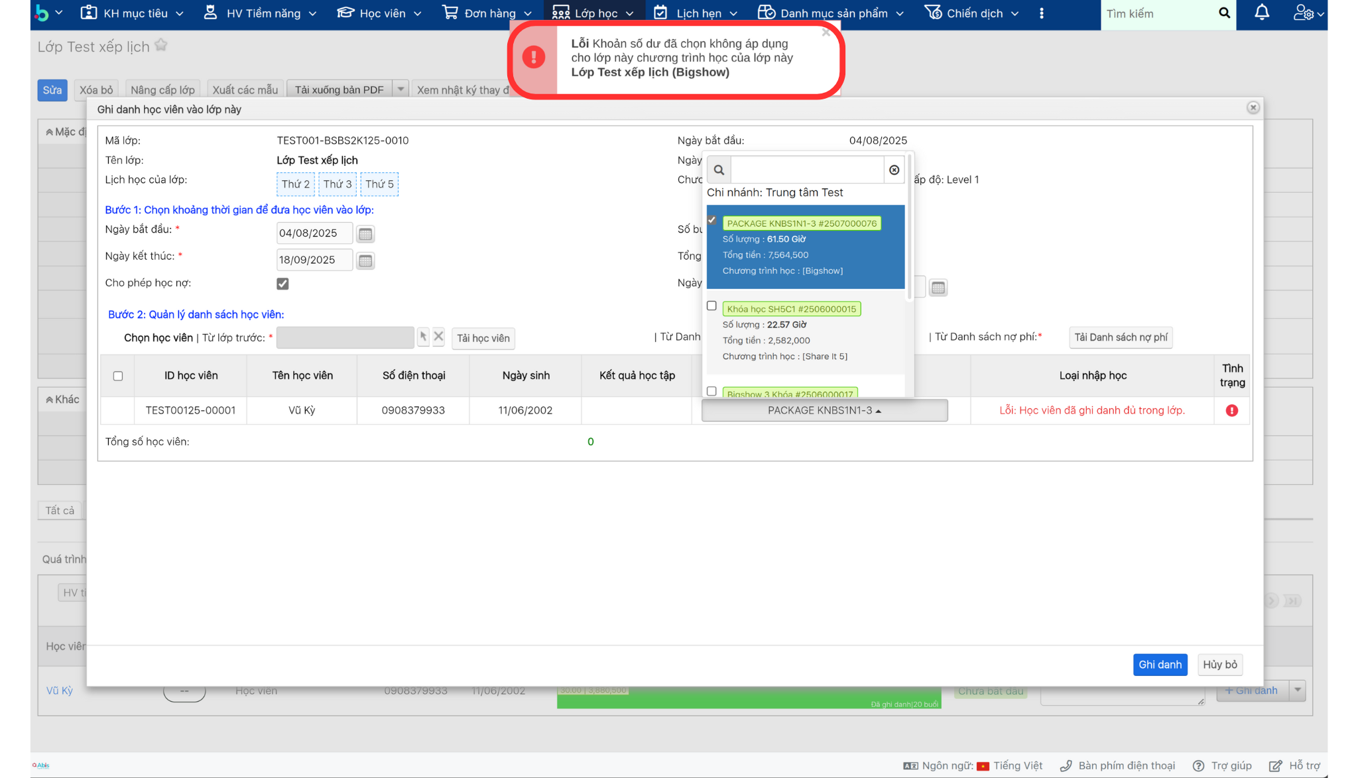Click the red error status icon in row
Viewport: 1358px width, 778px height.
[1231, 411]
